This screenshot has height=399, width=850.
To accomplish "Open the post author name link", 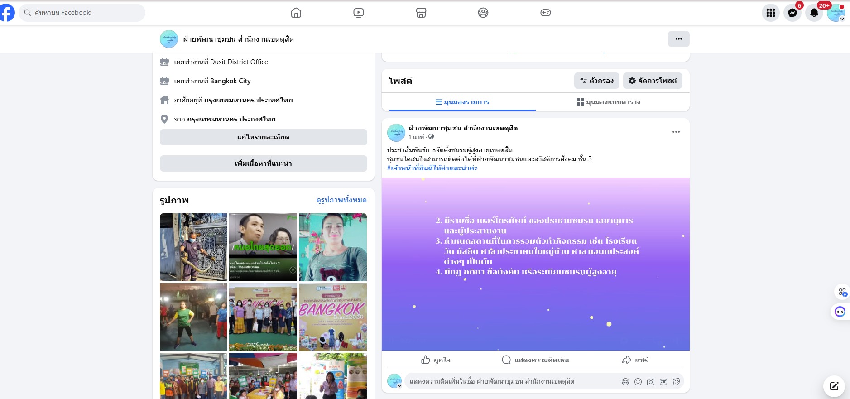I will click(x=463, y=128).
